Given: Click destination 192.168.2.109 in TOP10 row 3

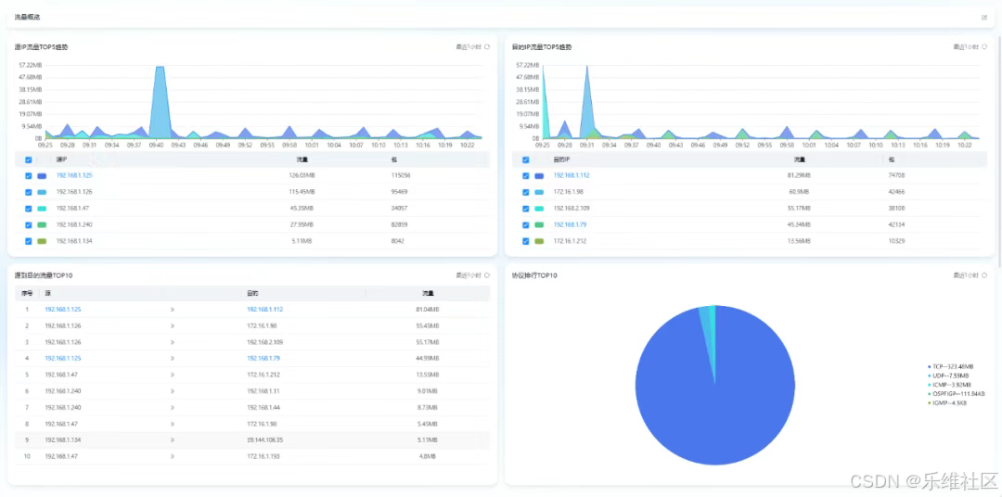Looking at the screenshot, I should 264,342.
